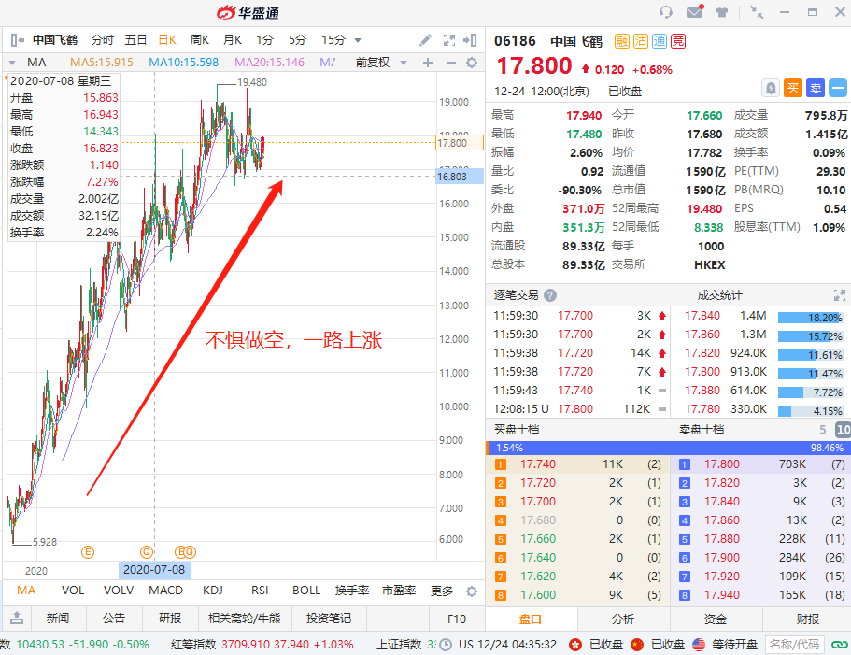This screenshot has width=851, height=655.
Task: Open the 新闻 news tab
Action: [x=58, y=619]
